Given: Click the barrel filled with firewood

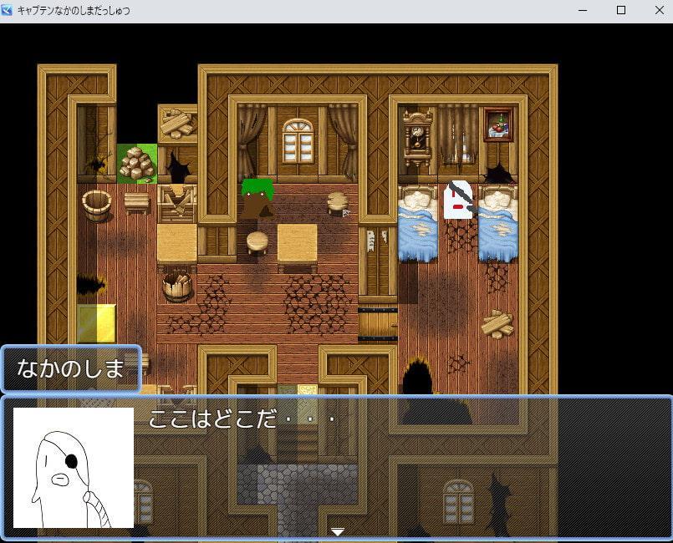Looking at the screenshot, I should [177, 287].
